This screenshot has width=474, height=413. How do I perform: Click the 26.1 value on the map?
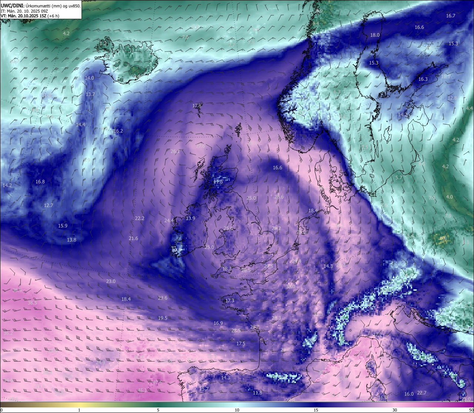coord(175,151)
